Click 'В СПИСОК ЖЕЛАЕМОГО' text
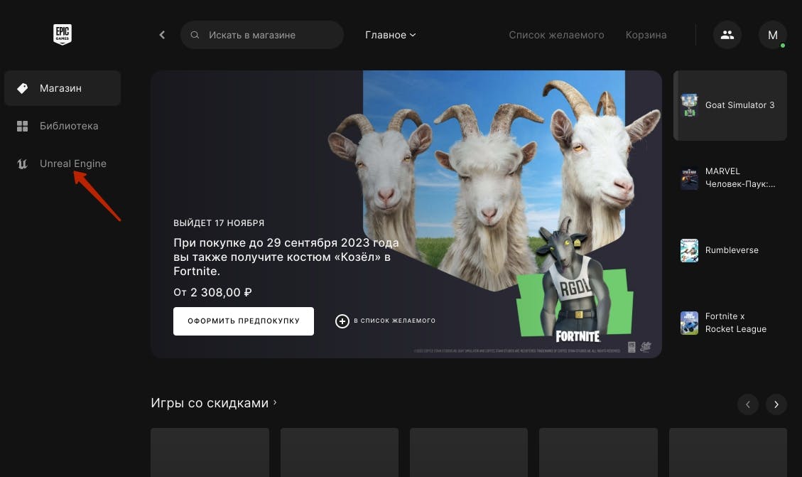The height and width of the screenshot is (477, 802). (394, 321)
